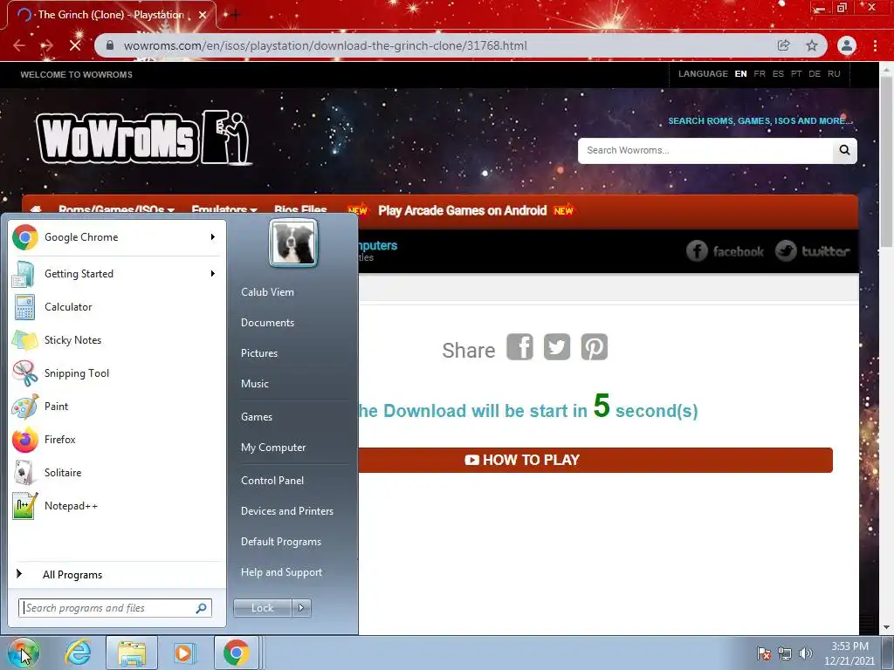Open Control Panel
This screenshot has width=894, height=670.
coord(272,481)
